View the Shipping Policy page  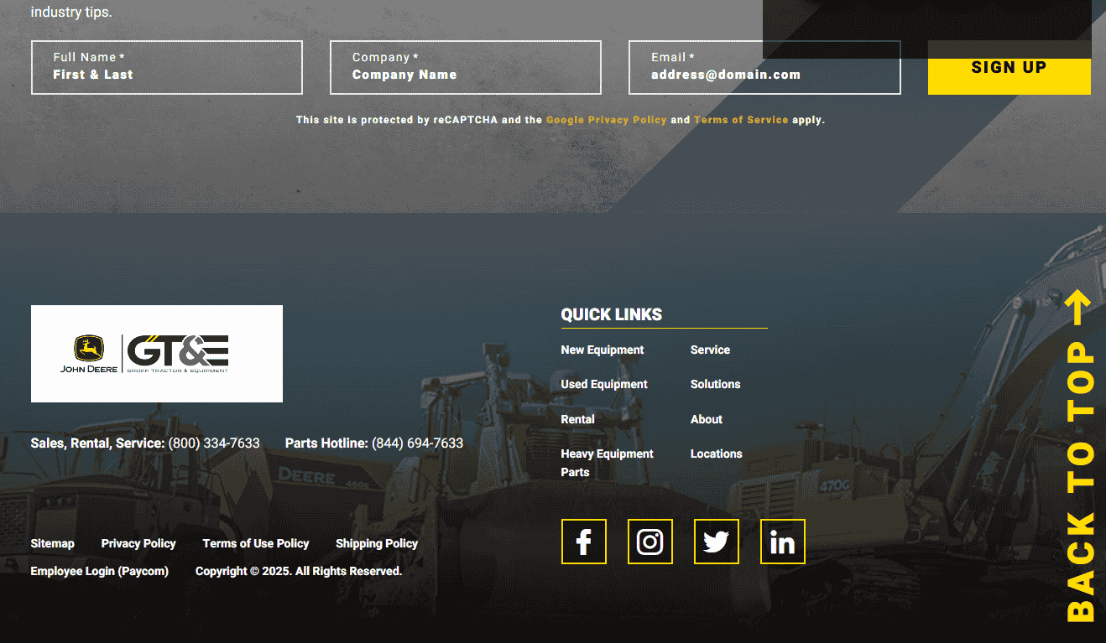click(x=376, y=543)
